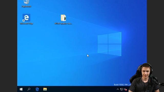Open the network status tray icon

122,89
